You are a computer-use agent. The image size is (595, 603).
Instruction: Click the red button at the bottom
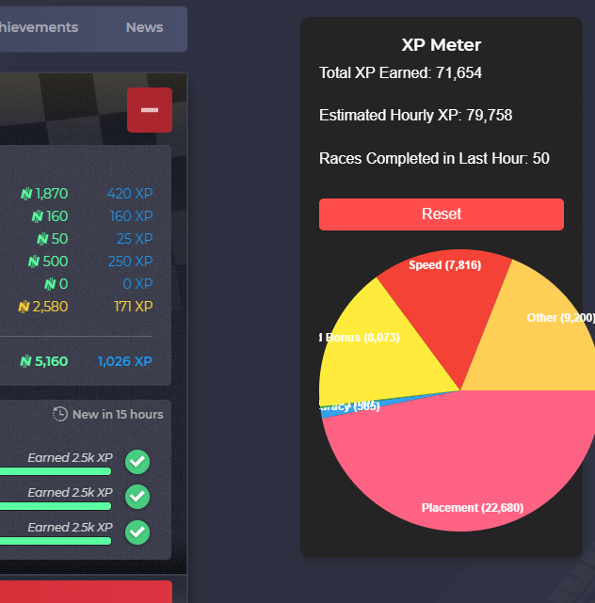[86, 592]
